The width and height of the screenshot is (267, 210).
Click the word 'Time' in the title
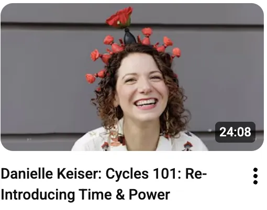point(95,194)
